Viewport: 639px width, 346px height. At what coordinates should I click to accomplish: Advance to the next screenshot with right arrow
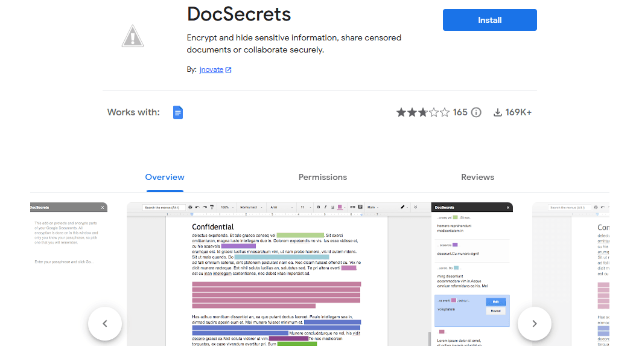pos(534,324)
